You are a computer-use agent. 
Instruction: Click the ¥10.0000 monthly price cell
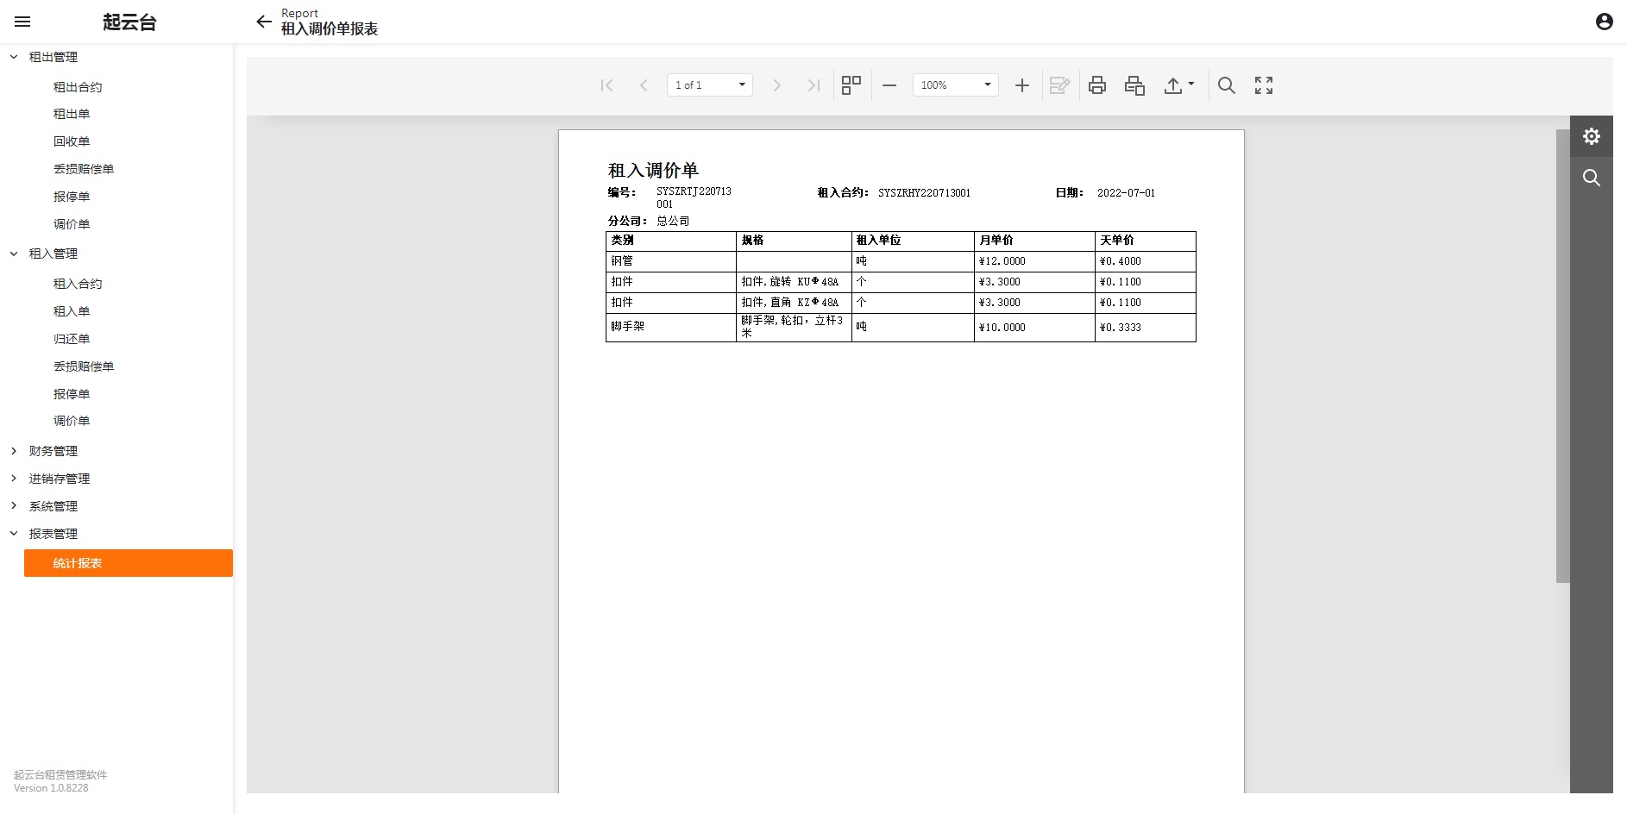coord(1034,328)
